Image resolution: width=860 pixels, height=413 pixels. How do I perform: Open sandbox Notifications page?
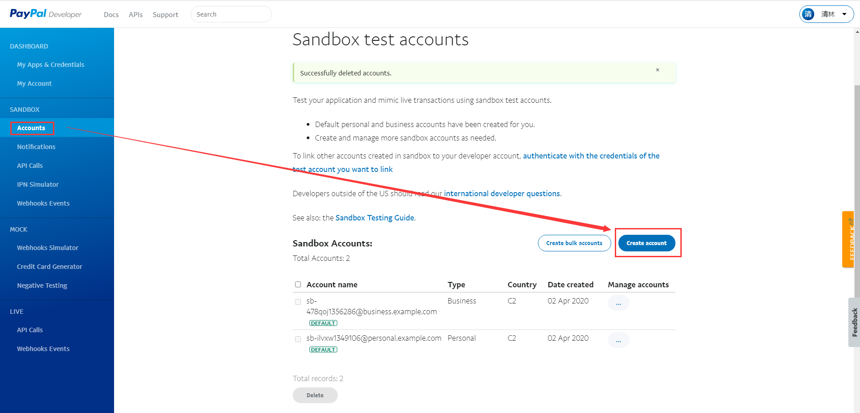(36, 147)
